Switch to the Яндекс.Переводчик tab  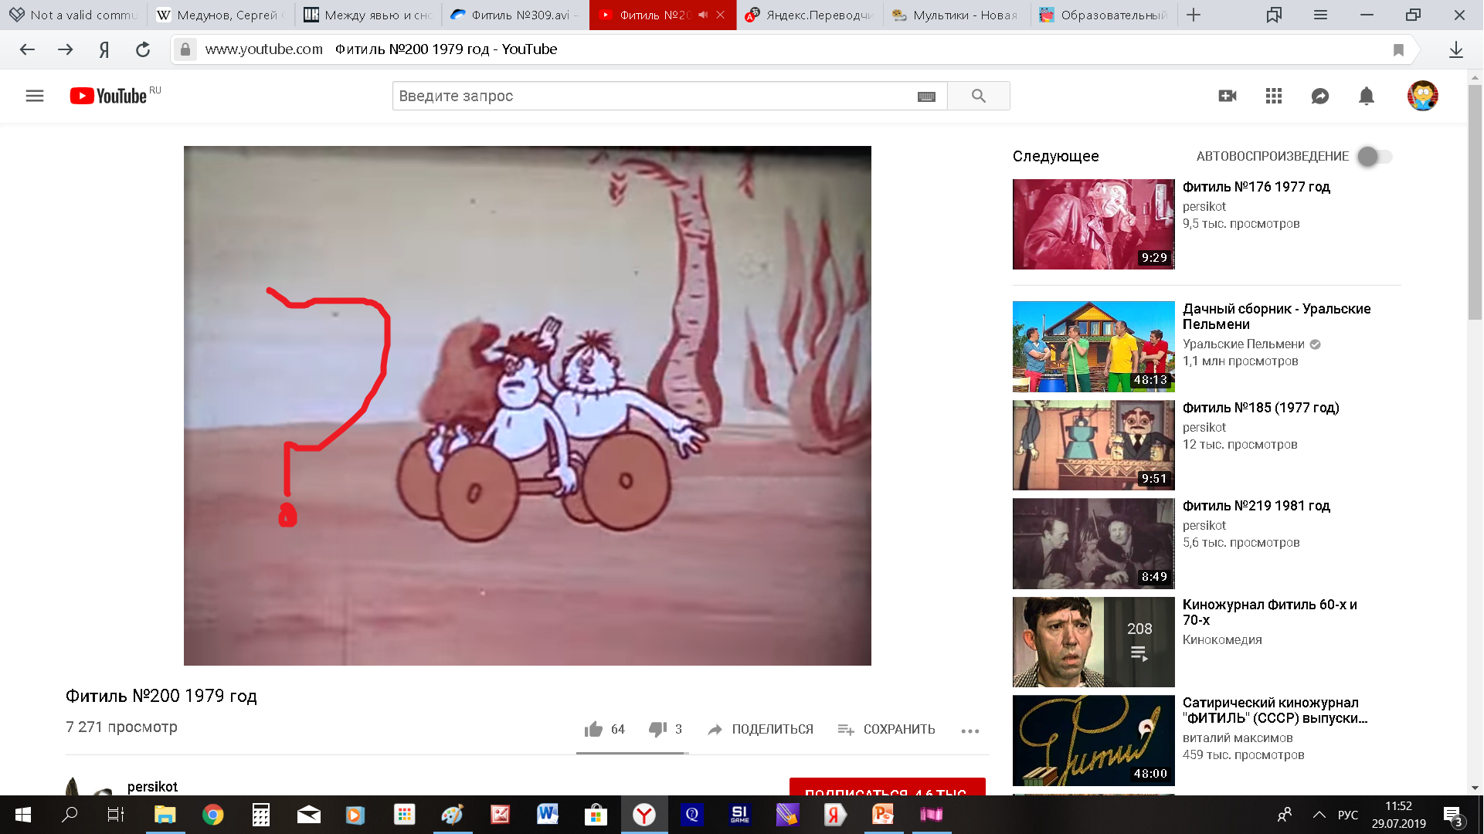(811, 15)
